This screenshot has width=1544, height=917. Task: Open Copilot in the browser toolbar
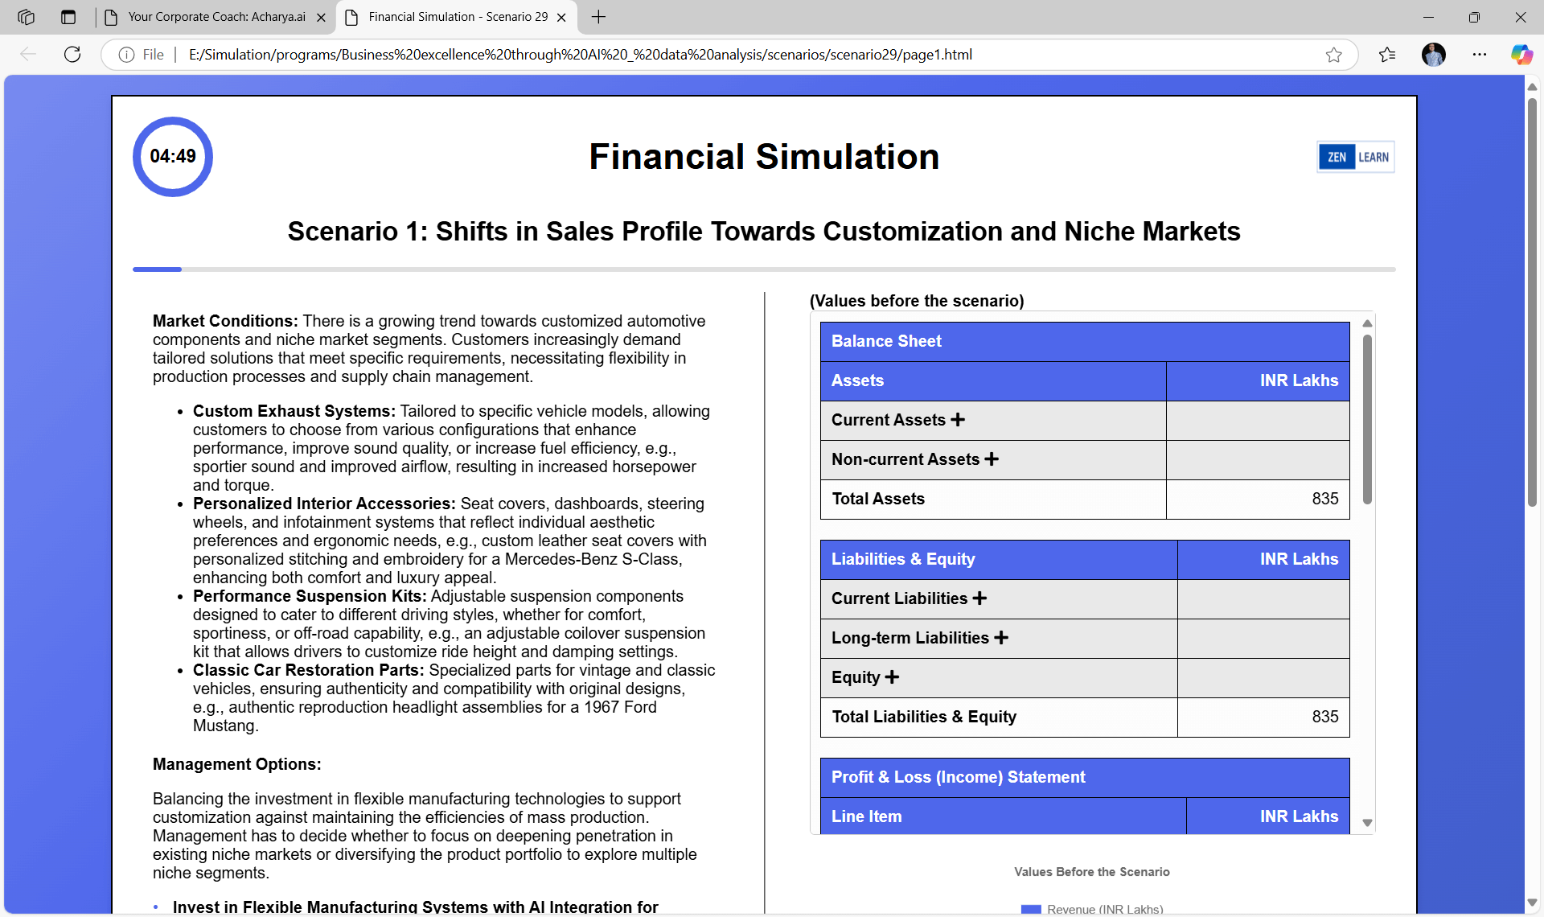[x=1522, y=54]
